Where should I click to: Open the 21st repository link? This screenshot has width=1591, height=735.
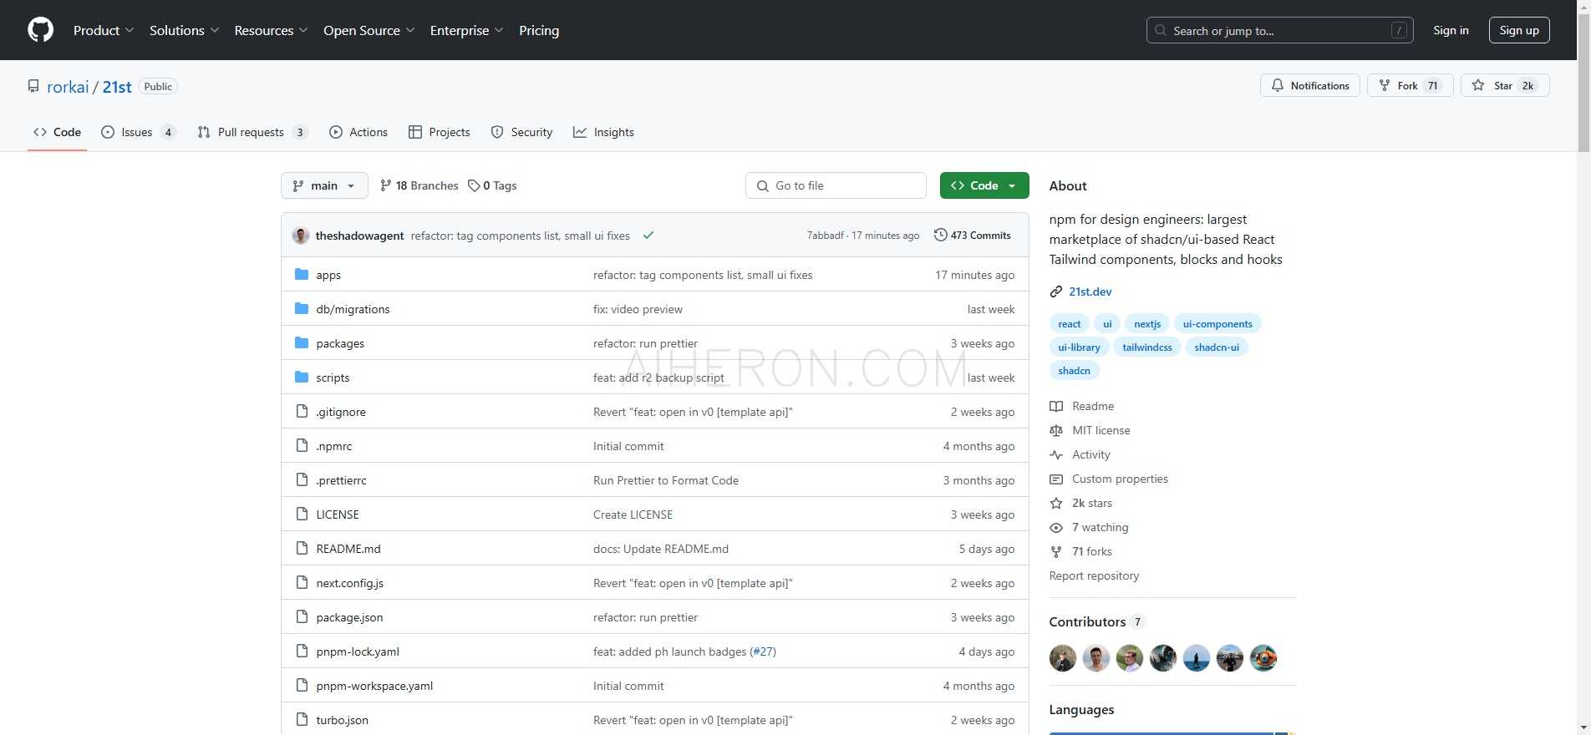tap(117, 87)
